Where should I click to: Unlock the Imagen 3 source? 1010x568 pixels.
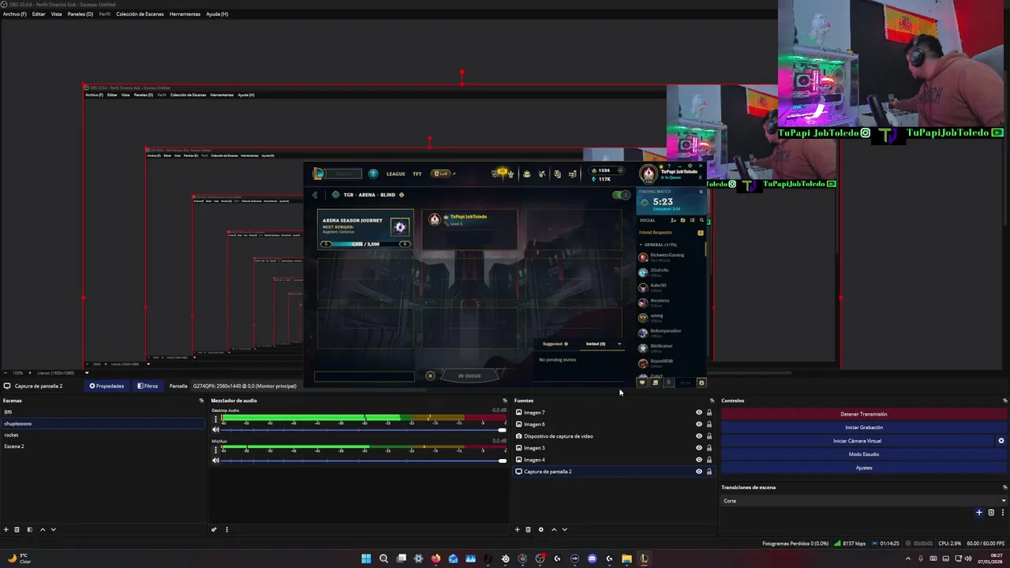[709, 448]
